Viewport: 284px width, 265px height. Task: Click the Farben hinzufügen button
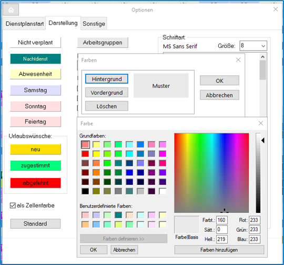[219, 250]
